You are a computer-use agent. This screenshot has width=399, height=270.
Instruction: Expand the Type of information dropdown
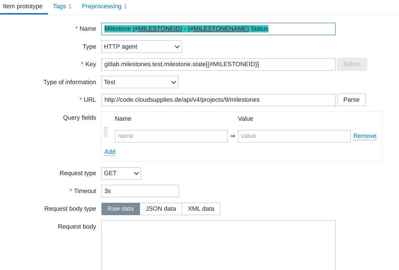(x=140, y=82)
